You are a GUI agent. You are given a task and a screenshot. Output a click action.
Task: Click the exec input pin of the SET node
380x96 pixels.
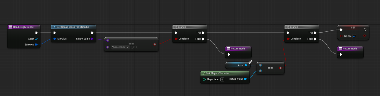(341, 30)
